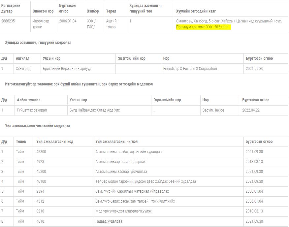The width and height of the screenshot is (289, 227).
Task: Click the ХХК /ГХО/ company form cell
Action: (x=91, y=24)
